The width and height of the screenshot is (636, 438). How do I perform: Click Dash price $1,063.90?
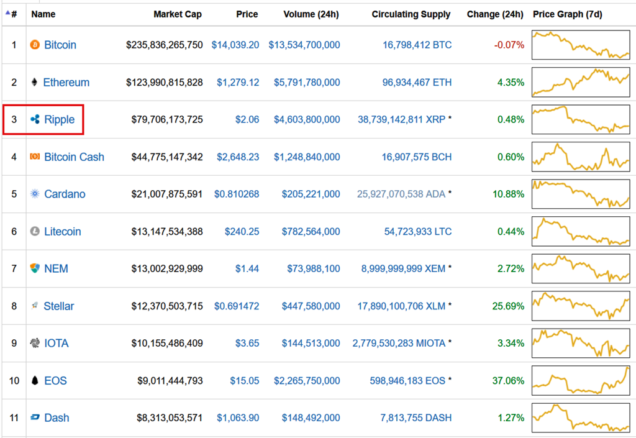pyautogui.click(x=238, y=417)
